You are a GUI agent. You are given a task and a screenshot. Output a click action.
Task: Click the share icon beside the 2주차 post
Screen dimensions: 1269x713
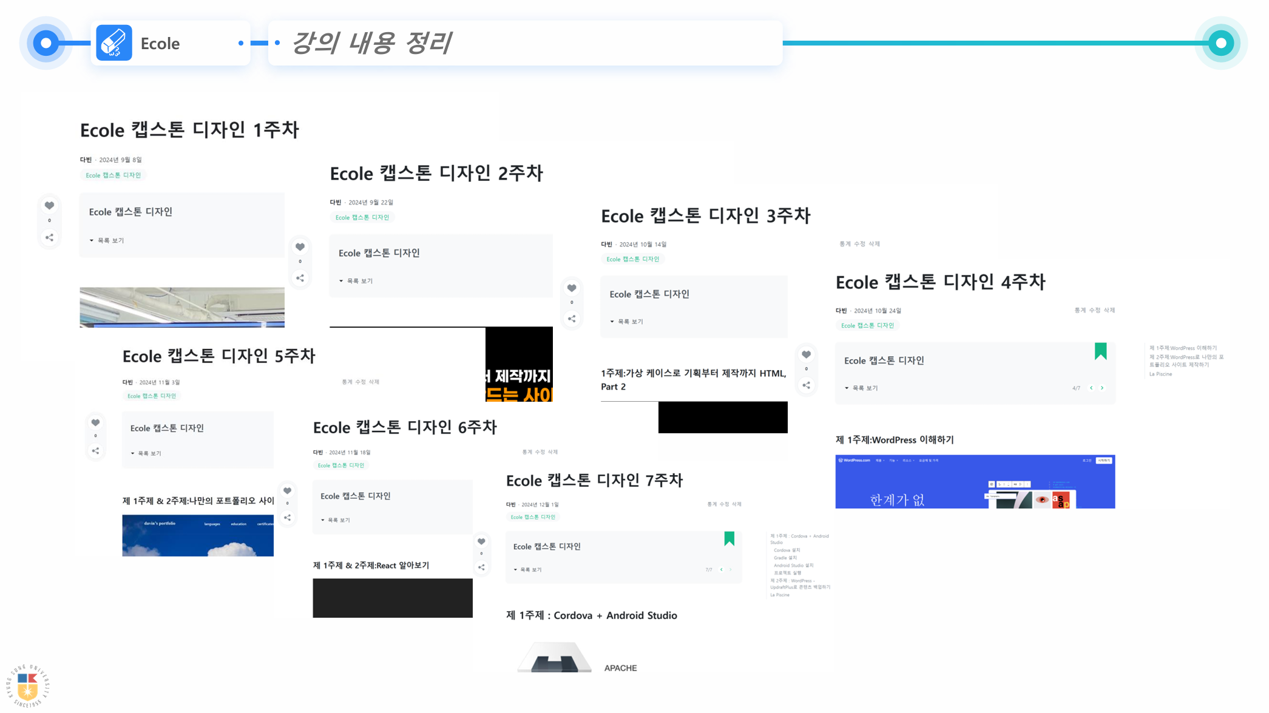[300, 279]
